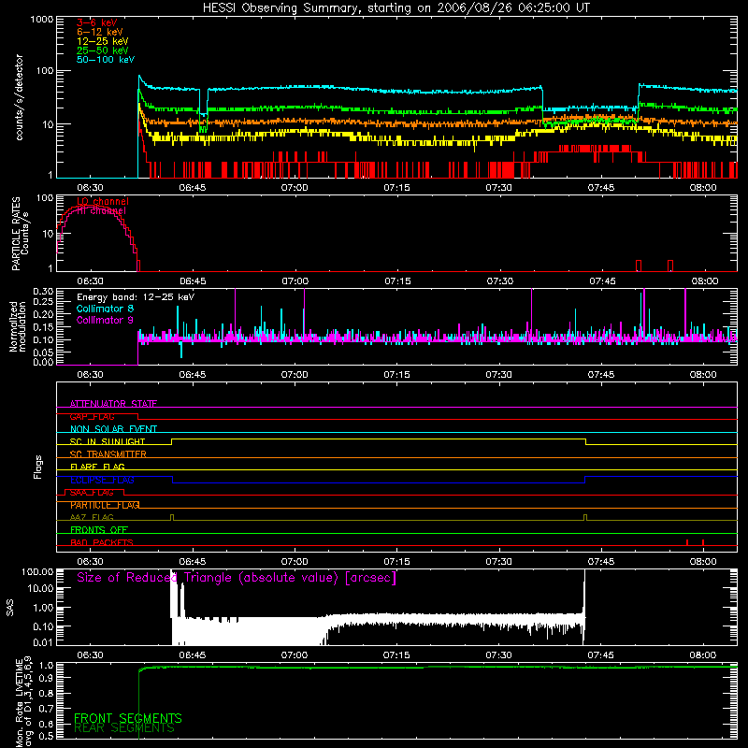Image resolution: width=748 pixels, height=748 pixels.
Task: Click the 0.30 tick on modulation axis
Action: (43, 292)
